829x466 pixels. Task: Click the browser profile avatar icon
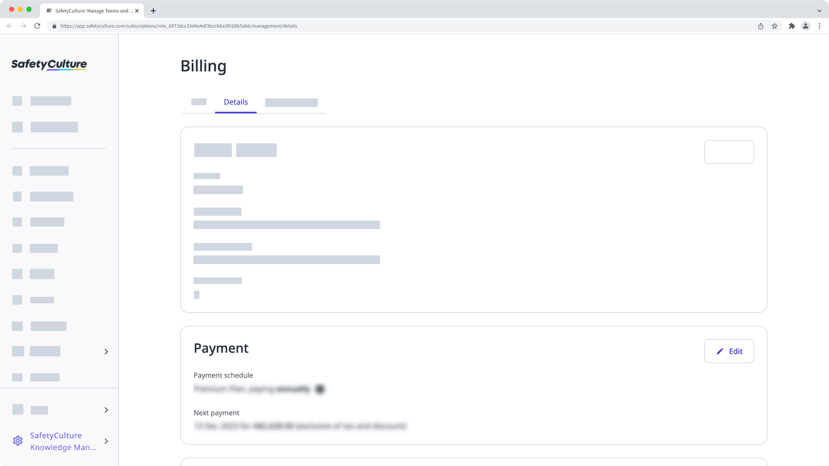[x=806, y=26]
